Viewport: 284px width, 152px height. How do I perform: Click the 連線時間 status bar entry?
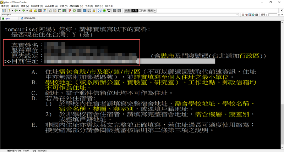[x=18, y=151]
